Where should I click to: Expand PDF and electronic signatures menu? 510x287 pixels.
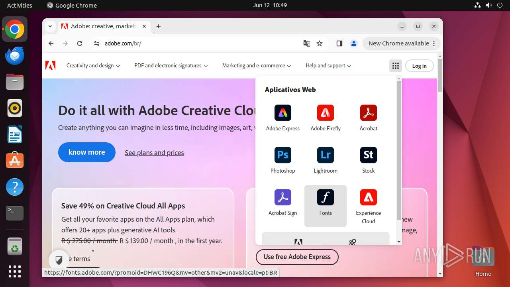(x=171, y=66)
